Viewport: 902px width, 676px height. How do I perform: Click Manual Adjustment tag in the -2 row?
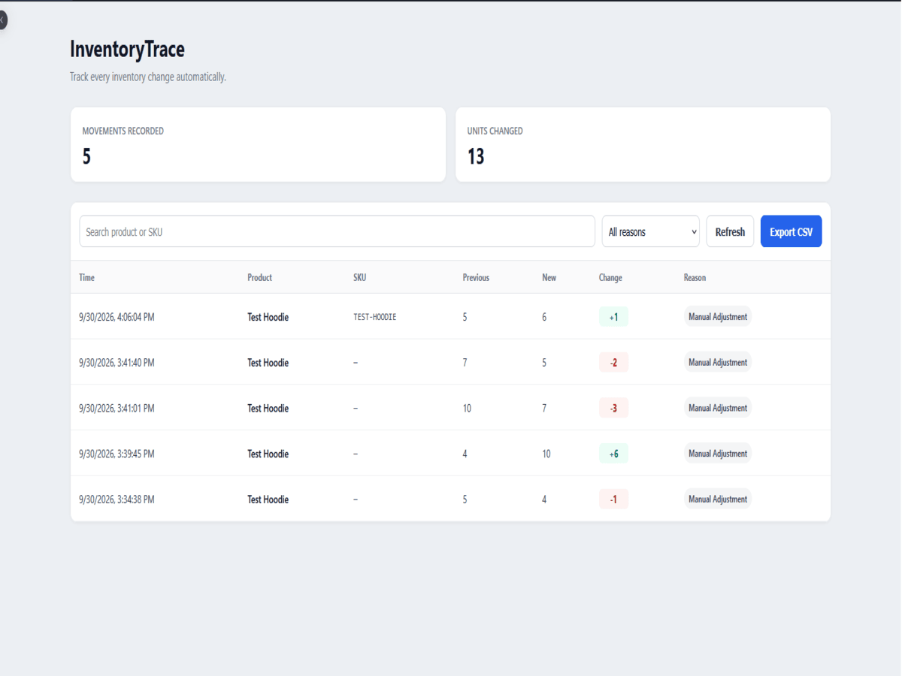pyautogui.click(x=718, y=363)
